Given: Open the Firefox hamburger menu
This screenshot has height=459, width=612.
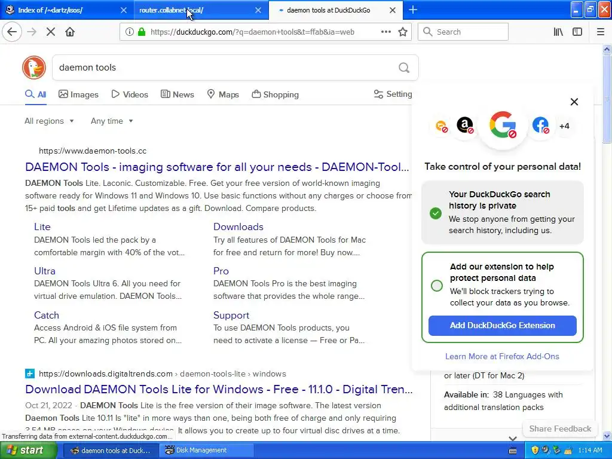Looking at the screenshot, I should click(601, 32).
